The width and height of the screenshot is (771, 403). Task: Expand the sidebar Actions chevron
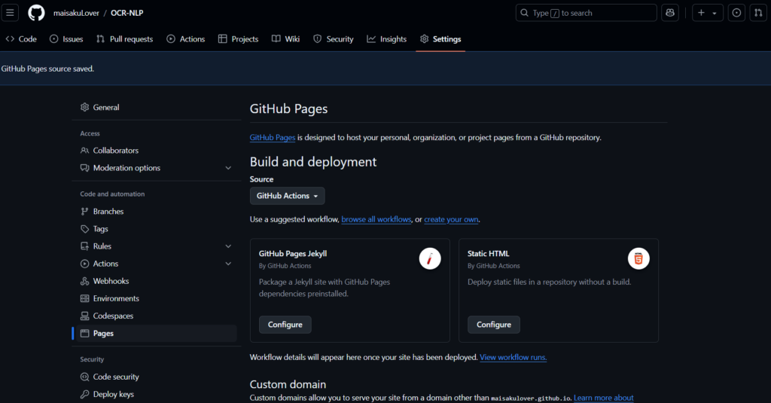[x=228, y=264]
